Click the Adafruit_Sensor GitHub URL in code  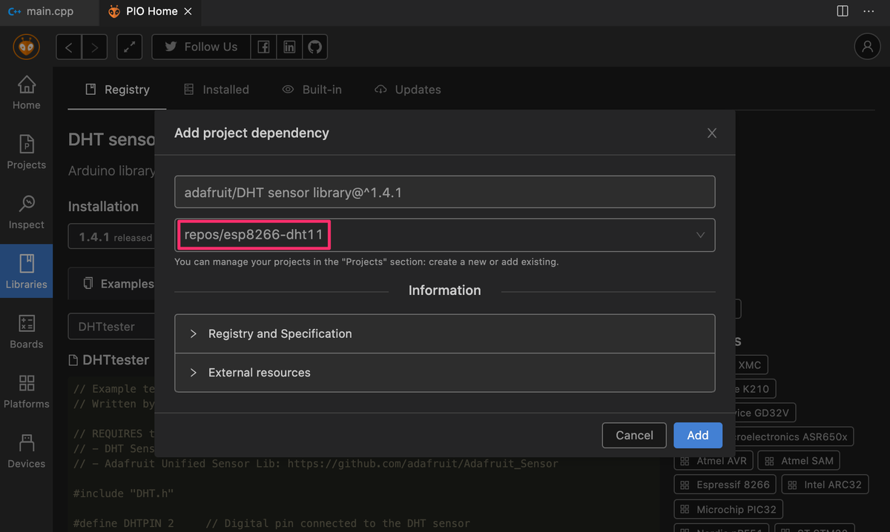tap(423, 464)
